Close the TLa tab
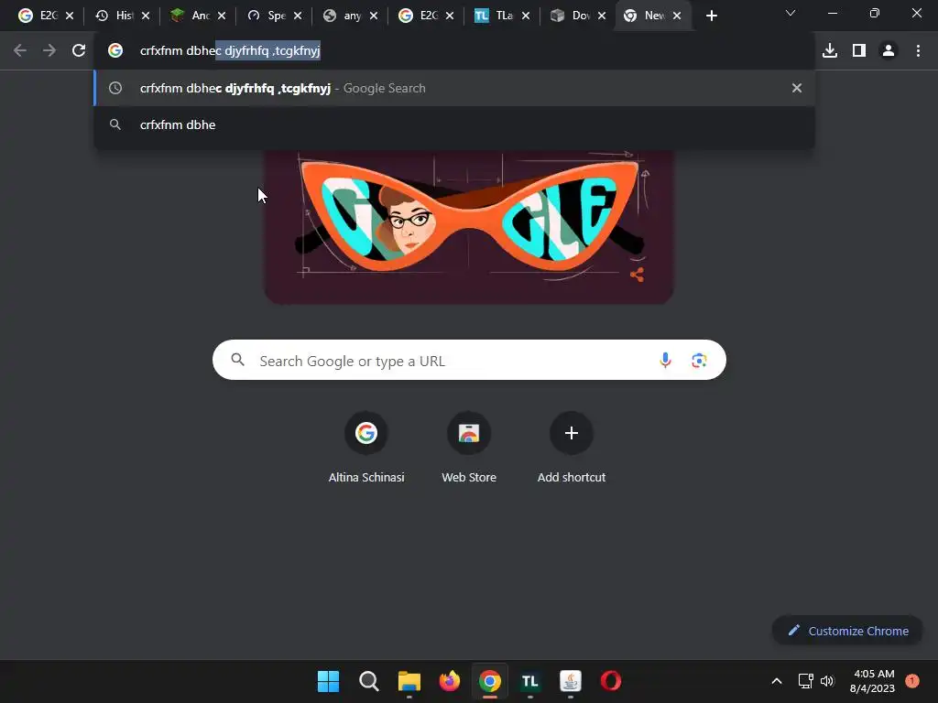Screen dimensions: 938x703 (526, 16)
